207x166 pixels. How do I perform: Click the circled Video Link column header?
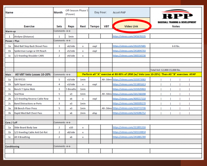(x=132, y=26)
